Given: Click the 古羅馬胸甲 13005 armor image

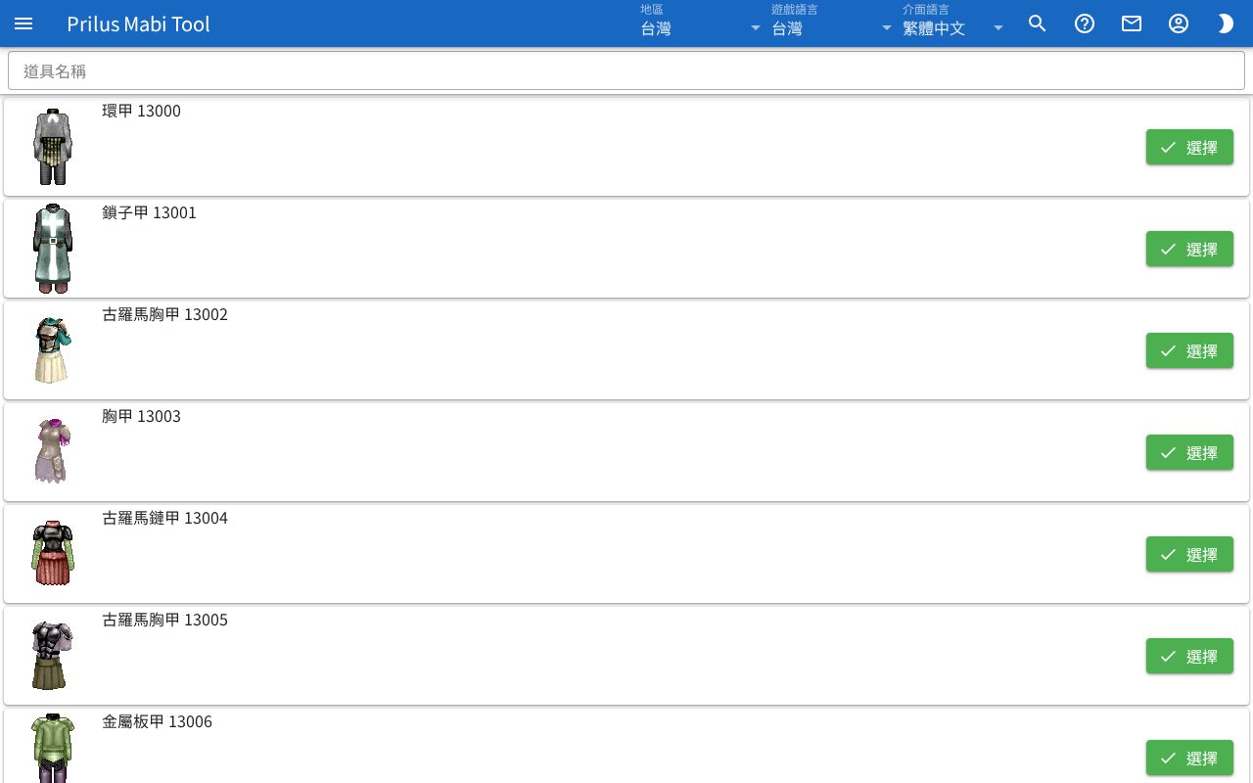Looking at the screenshot, I should [53, 655].
